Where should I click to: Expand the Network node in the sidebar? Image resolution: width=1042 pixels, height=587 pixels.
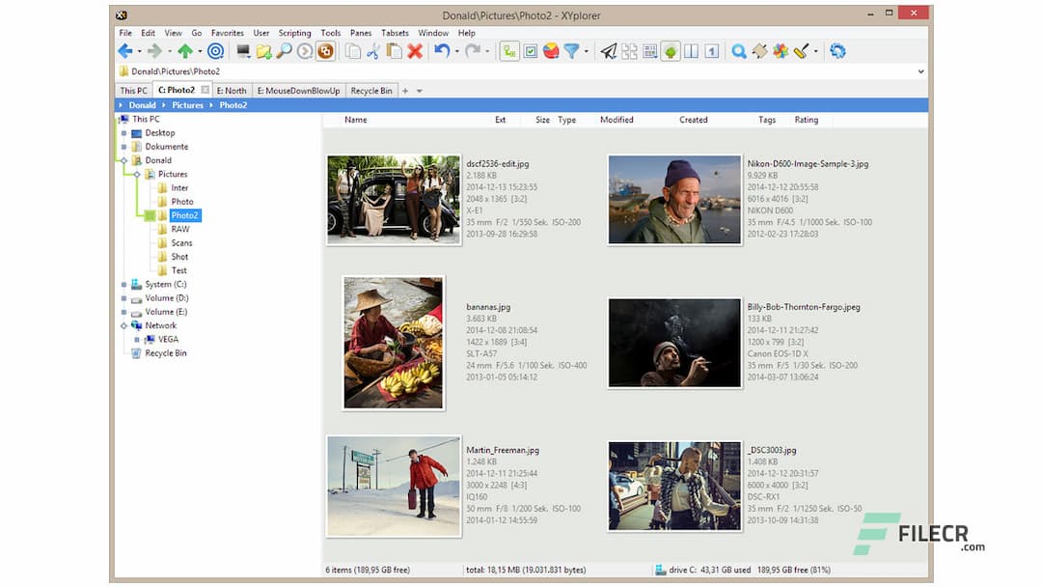(x=123, y=325)
